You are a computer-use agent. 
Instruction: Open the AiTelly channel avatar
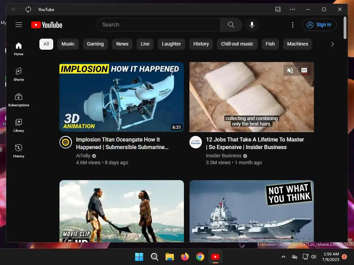point(66,142)
